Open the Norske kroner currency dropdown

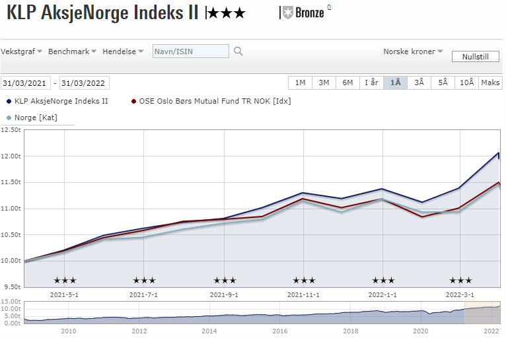413,51
